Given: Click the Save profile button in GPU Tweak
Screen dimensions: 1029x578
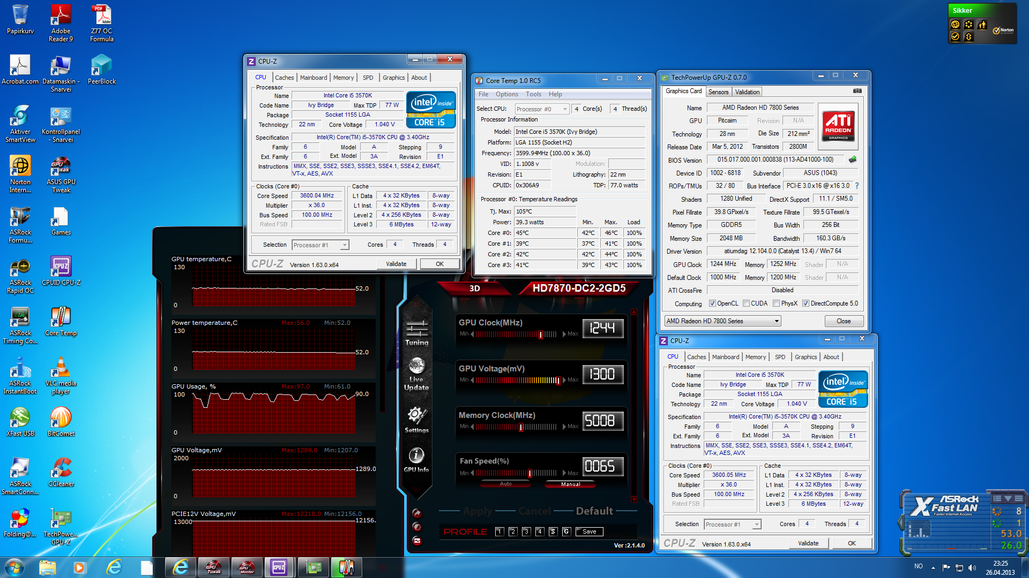Looking at the screenshot, I should tap(589, 531).
